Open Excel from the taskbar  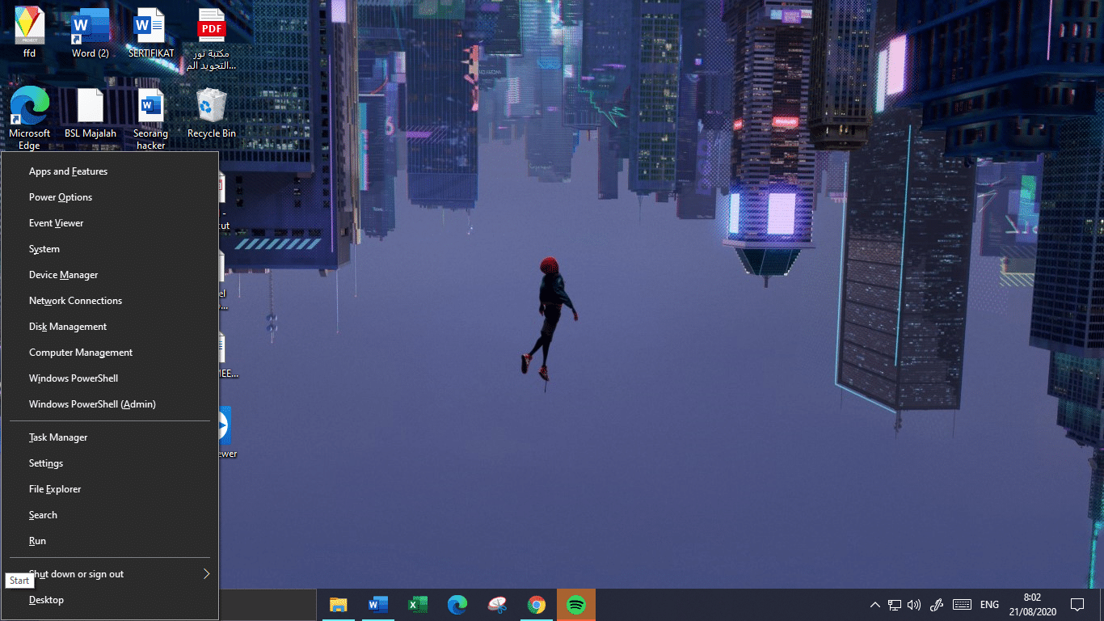pos(417,604)
